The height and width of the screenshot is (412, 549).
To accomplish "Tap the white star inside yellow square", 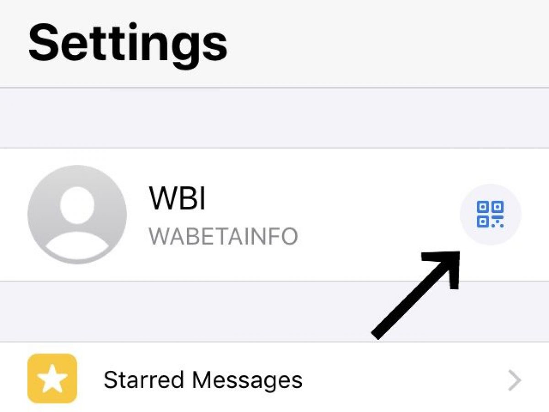I will 52,378.
